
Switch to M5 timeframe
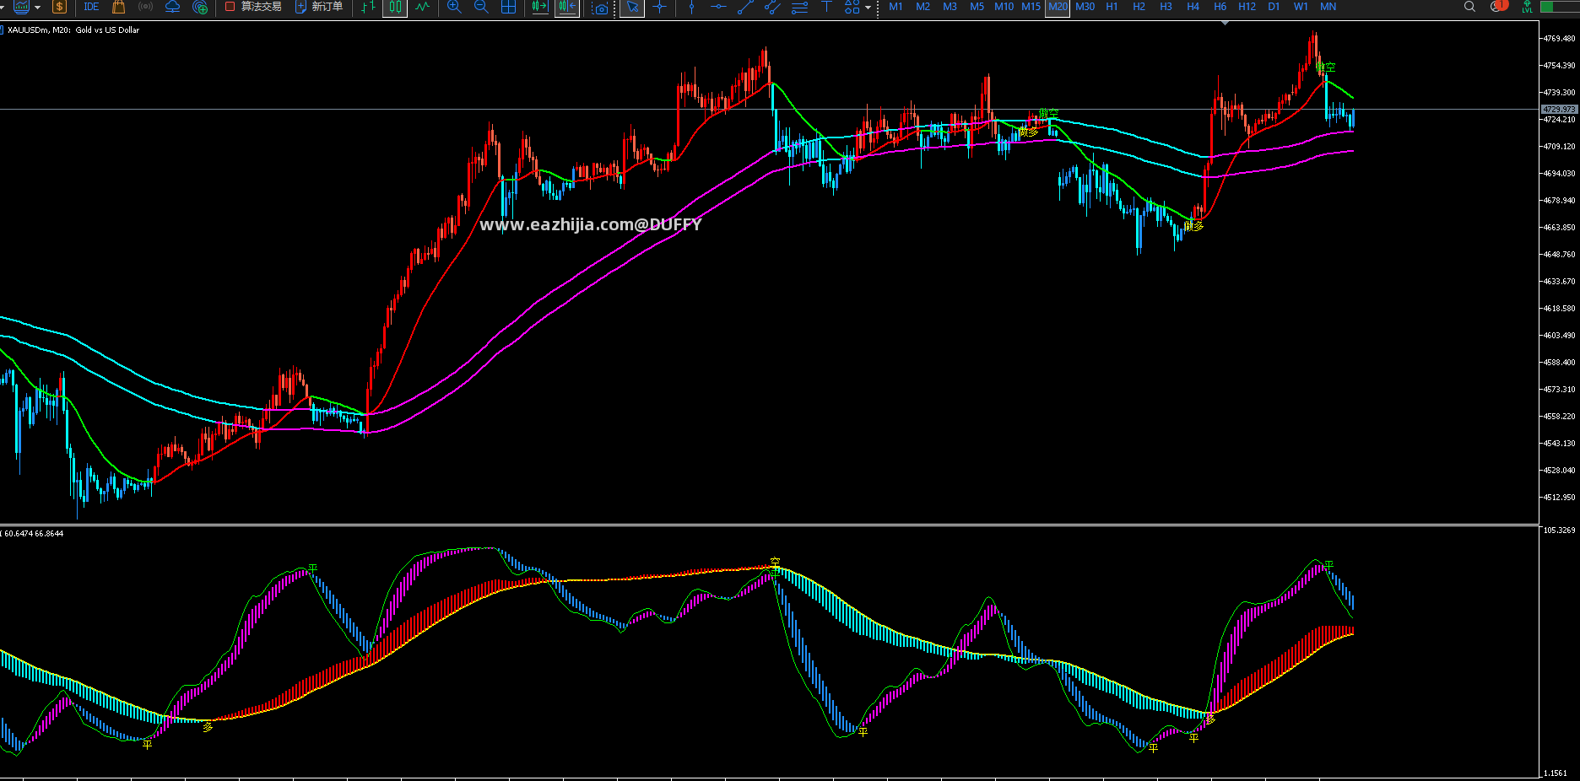[x=977, y=7]
